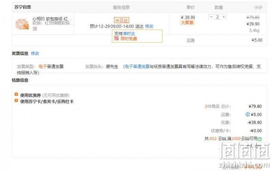273x171 pixels.
Task: Click the 准时达 link in delivery popup
Action: [128, 33]
